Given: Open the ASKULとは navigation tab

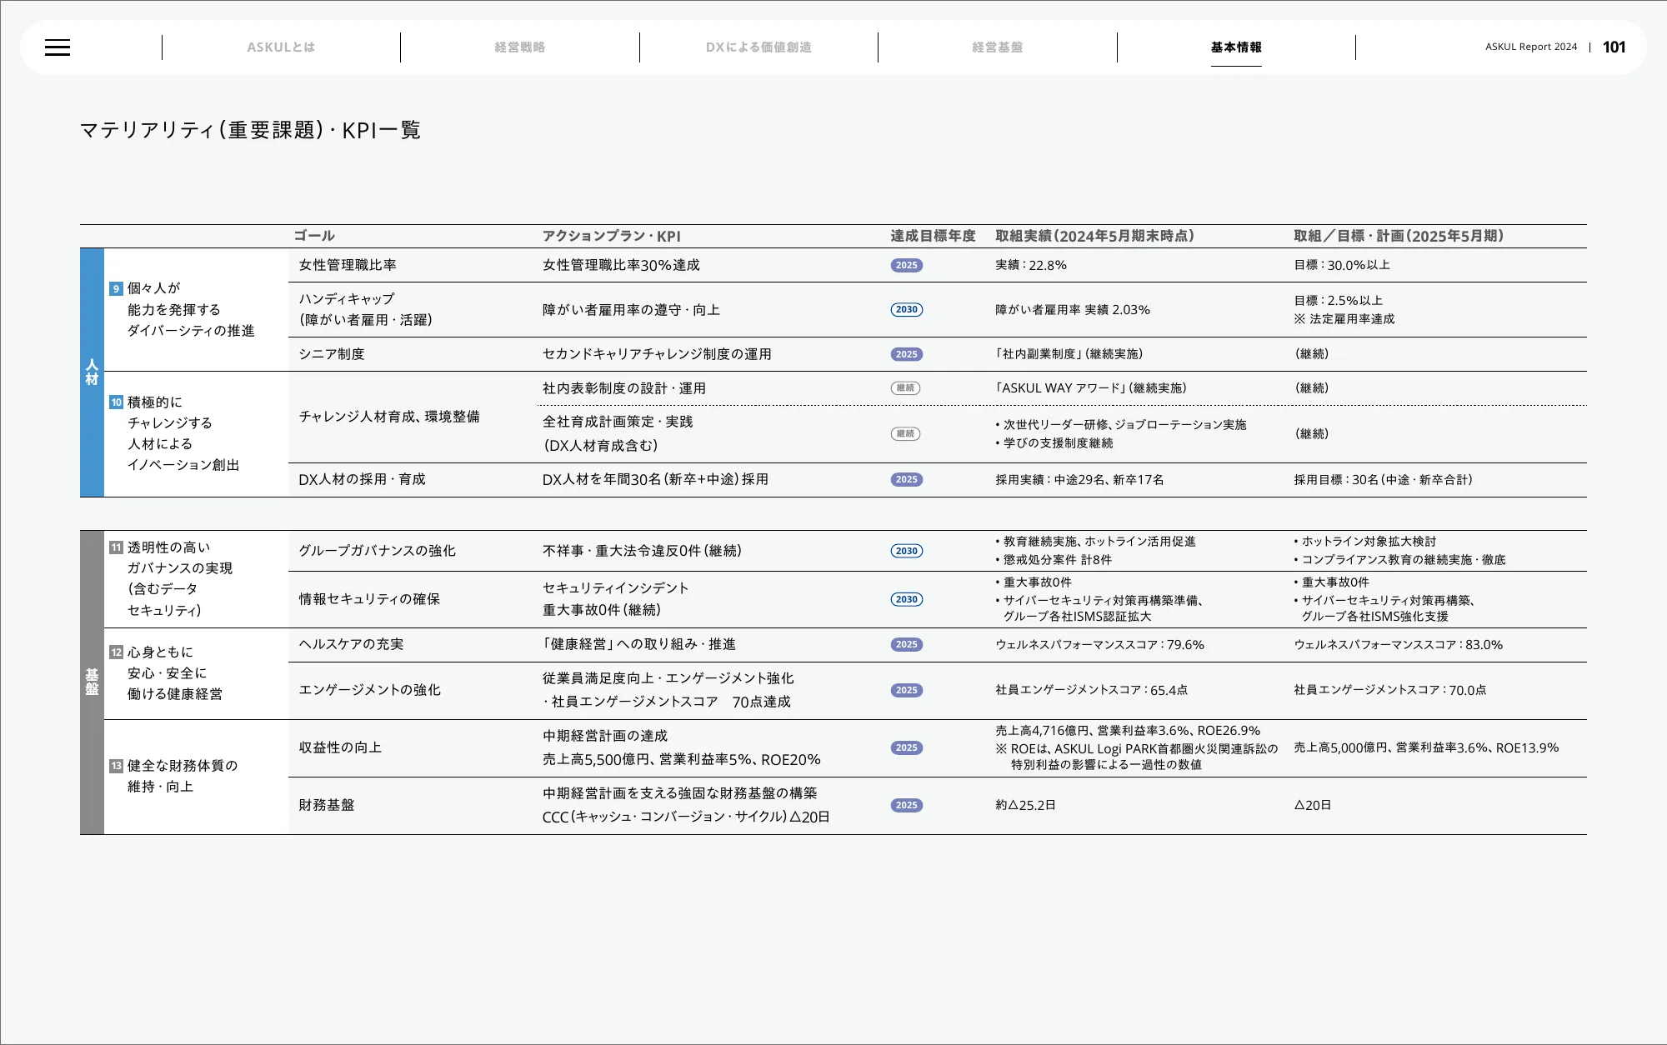Looking at the screenshot, I should pos(281,47).
